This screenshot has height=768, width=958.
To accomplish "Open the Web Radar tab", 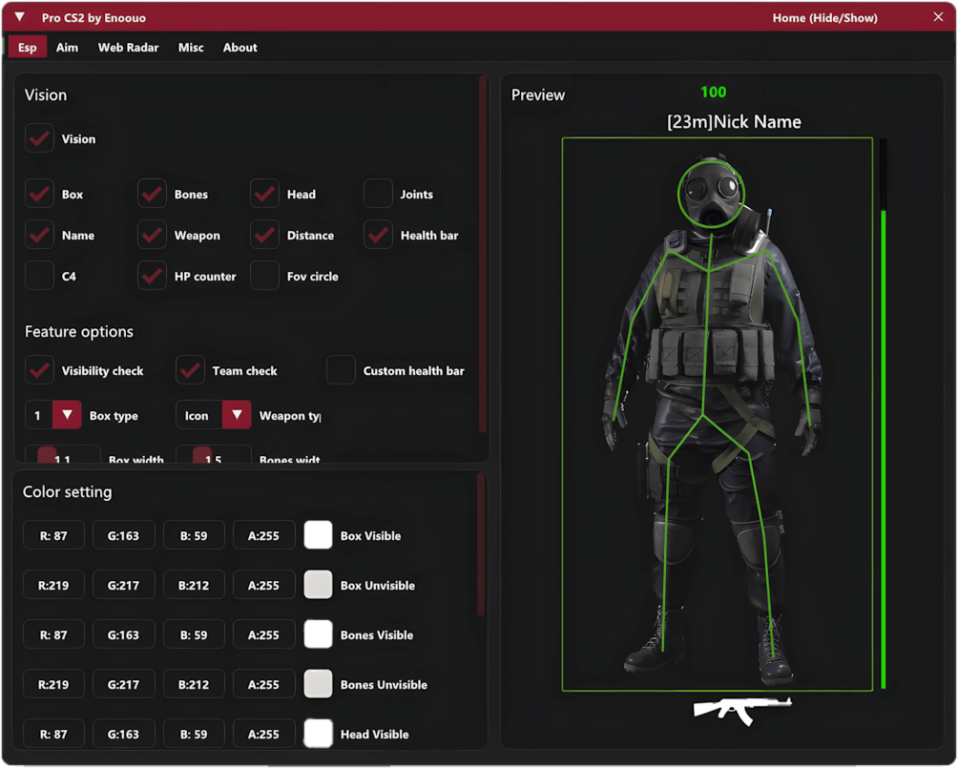I will point(128,47).
